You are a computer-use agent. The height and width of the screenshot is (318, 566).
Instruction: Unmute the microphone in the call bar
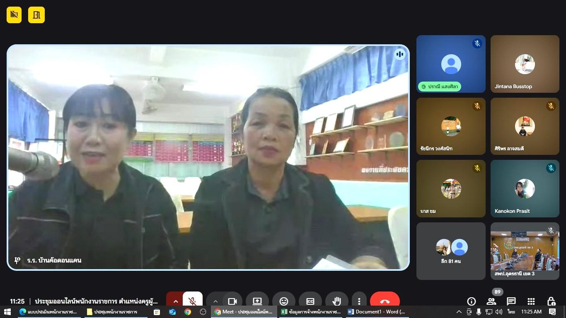[192, 301]
